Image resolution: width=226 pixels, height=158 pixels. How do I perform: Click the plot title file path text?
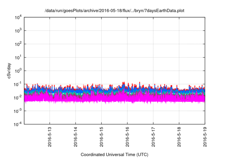[114, 11]
